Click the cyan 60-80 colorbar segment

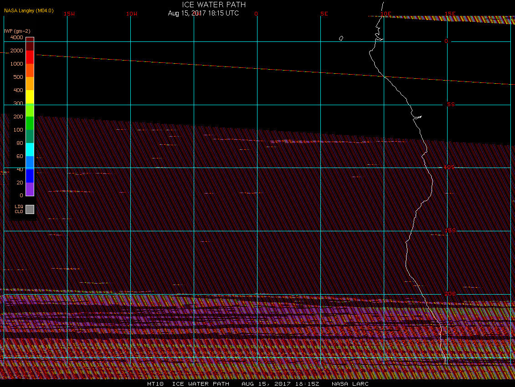30,150
